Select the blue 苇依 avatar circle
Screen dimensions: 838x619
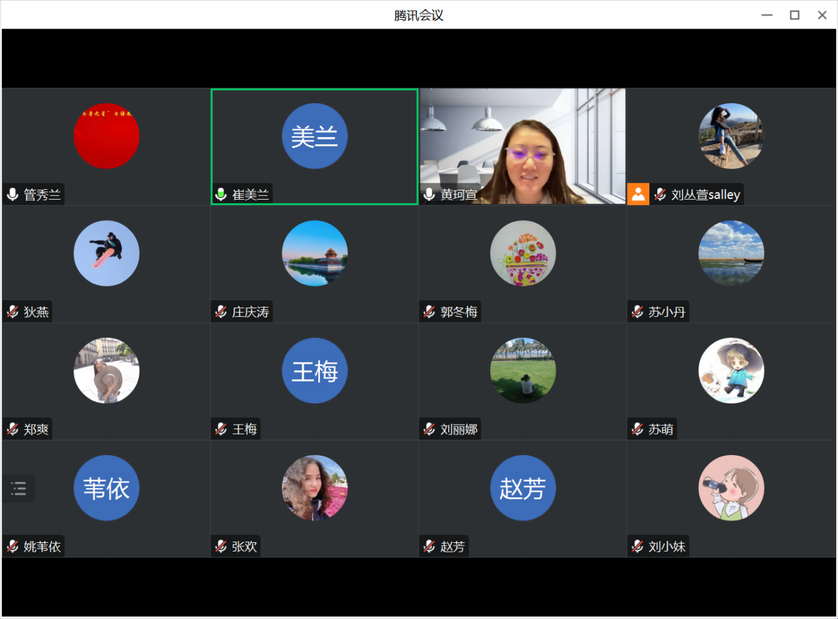[106, 488]
